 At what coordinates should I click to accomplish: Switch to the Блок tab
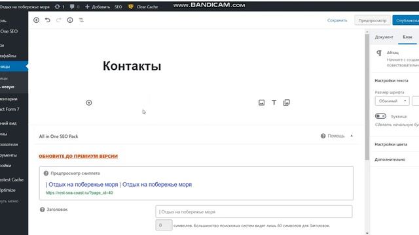[407, 37]
